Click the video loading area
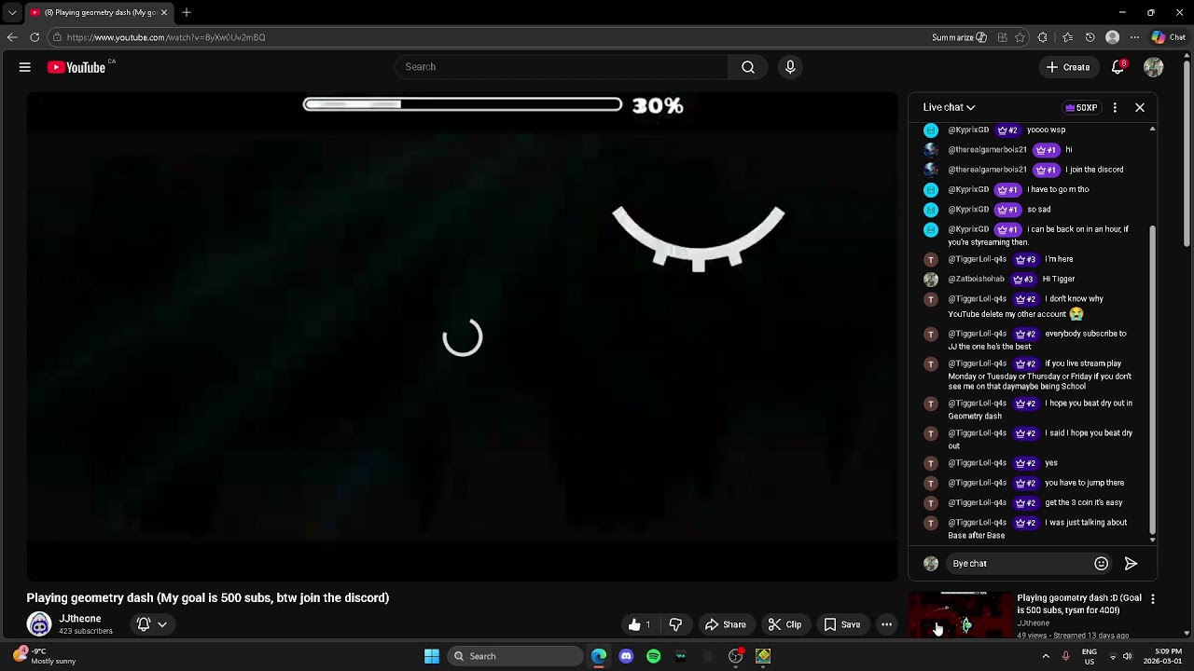 tap(462, 337)
